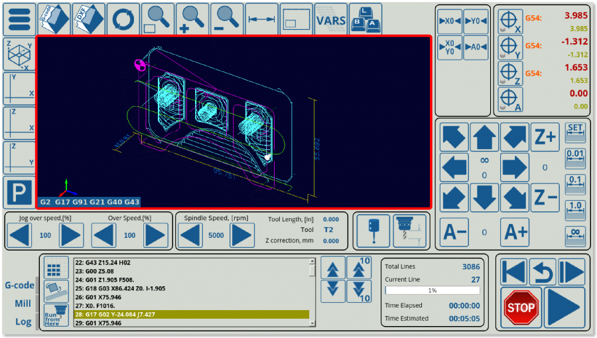Jog down in the Y direction

(x=484, y=197)
